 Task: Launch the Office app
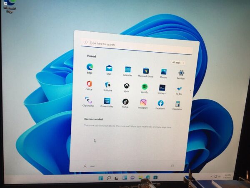coord(89,85)
